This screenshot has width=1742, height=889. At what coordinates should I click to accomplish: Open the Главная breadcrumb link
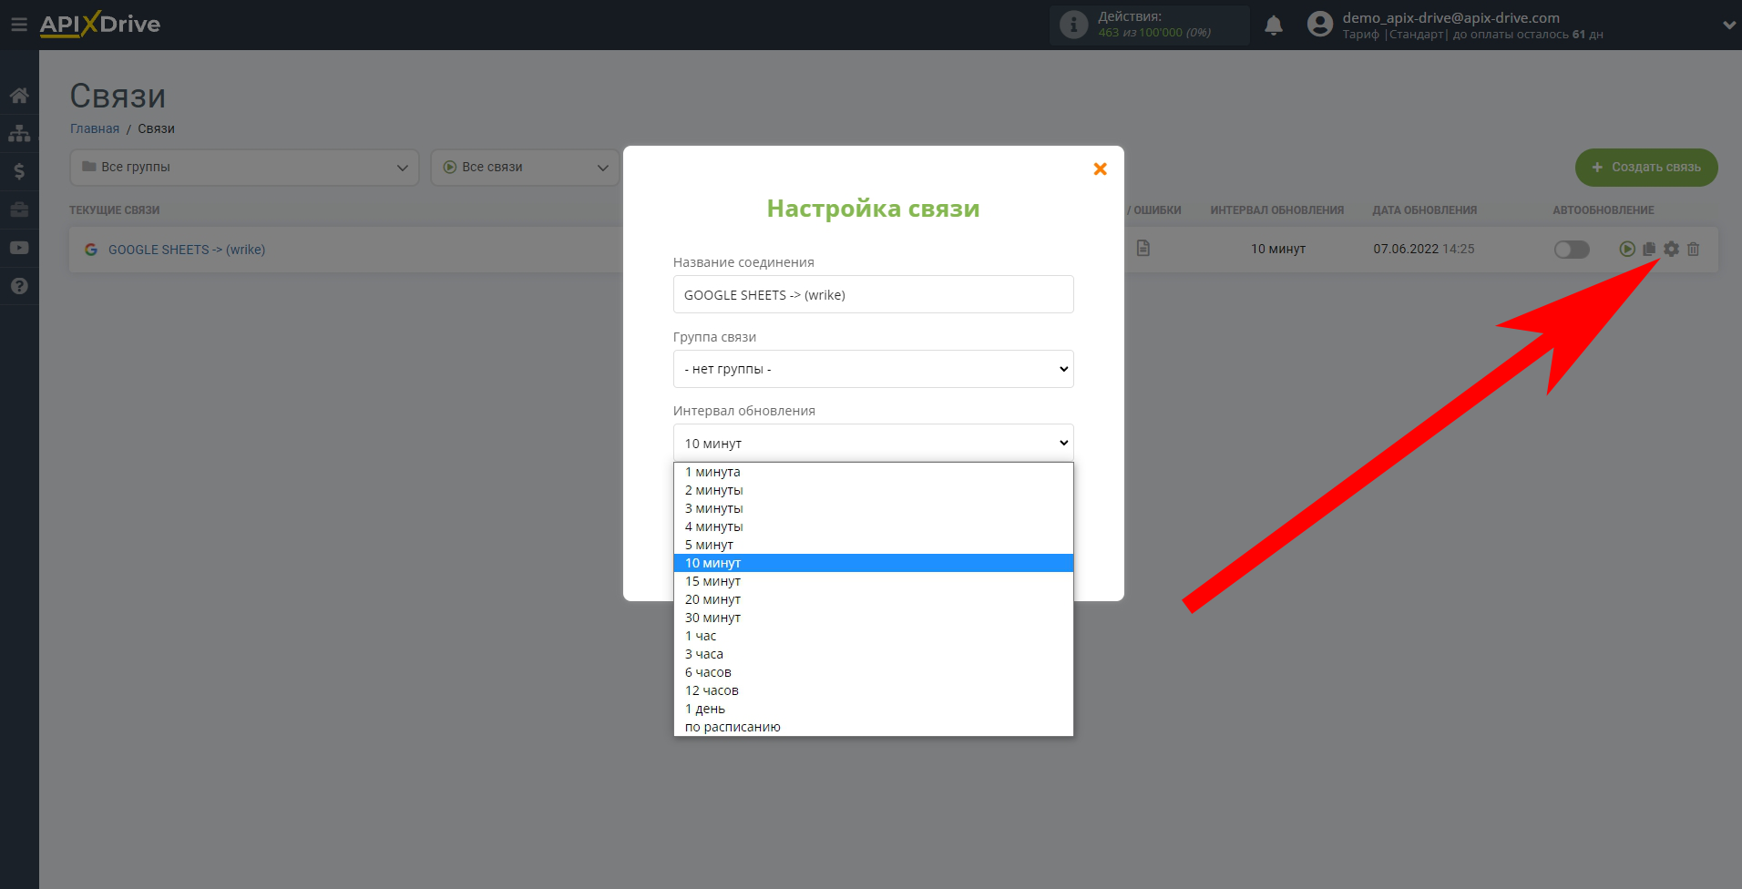pos(95,128)
